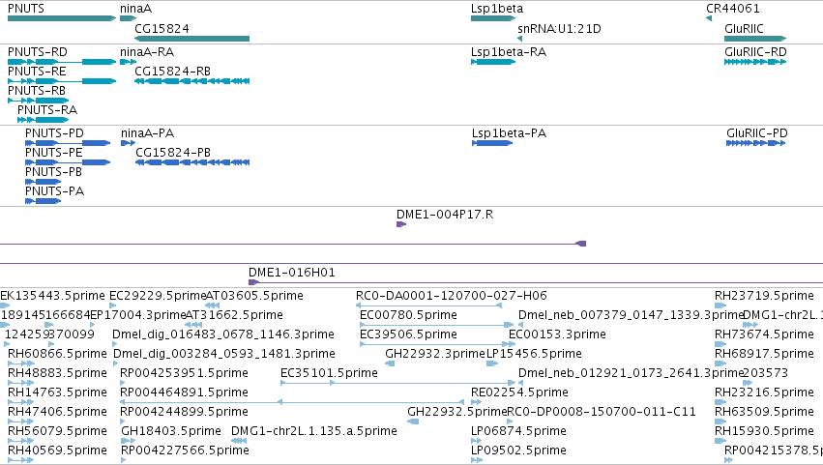Select Dmel_neb_007379_0147_1339.3prime label
This screenshot has width=823, height=465.
coord(632,315)
